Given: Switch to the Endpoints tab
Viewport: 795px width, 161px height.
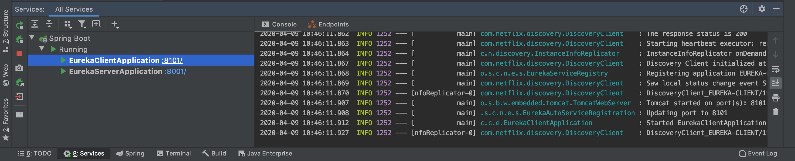Looking at the screenshot, I should point(328,24).
